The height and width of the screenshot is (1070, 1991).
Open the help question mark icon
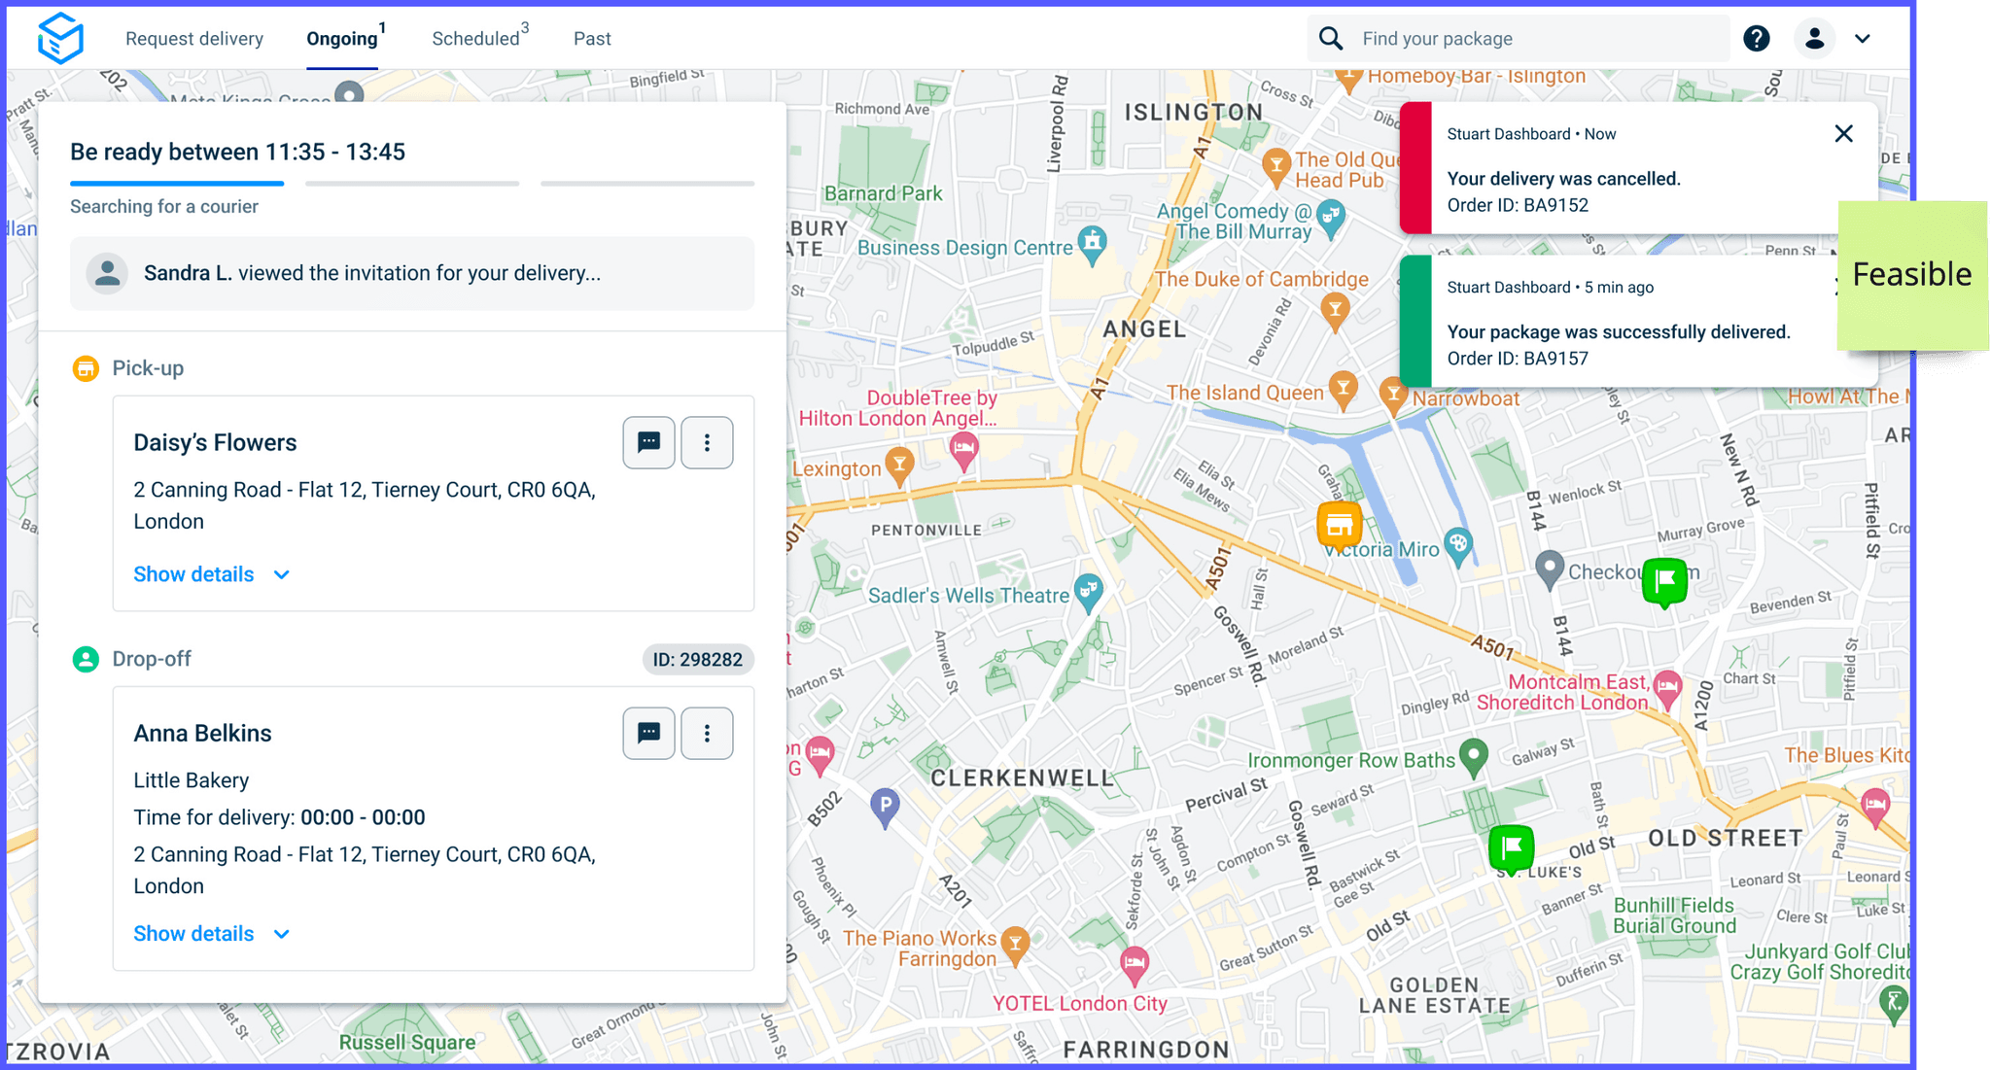point(1756,39)
